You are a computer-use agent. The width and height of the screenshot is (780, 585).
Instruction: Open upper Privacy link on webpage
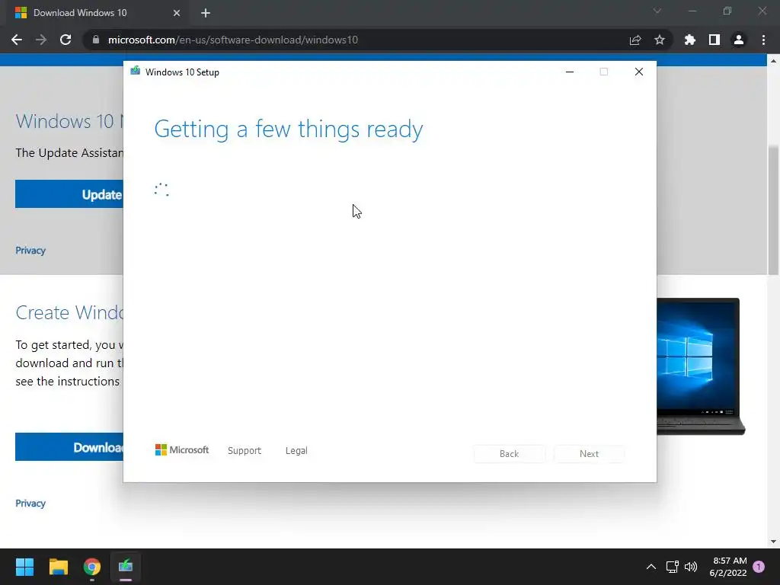(x=30, y=250)
